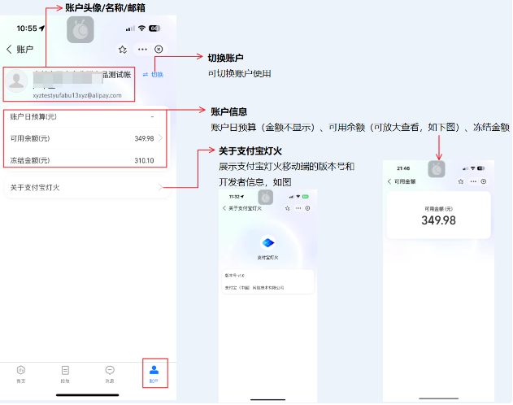513x405 pixels.
Task: Tap the star favorite icon on 账户 screen
Action: (x=123, y=50)
